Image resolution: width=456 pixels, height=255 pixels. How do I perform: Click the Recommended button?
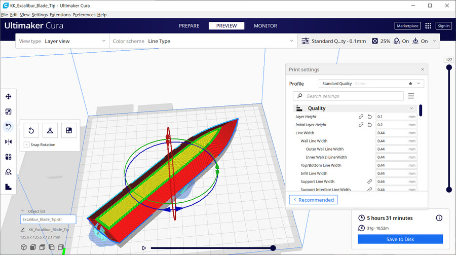313,200
